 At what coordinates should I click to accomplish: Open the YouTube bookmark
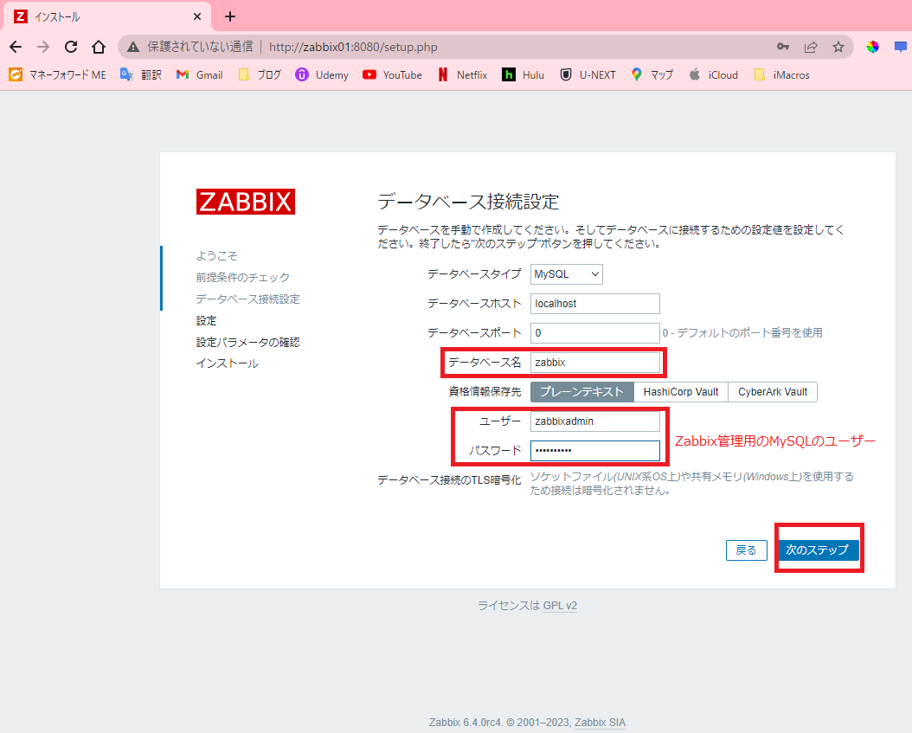tap(391, 74)
